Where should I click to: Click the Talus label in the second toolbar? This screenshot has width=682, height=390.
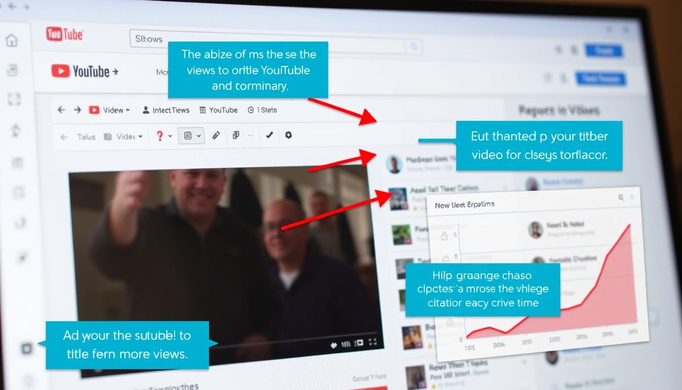coord(86,137)
